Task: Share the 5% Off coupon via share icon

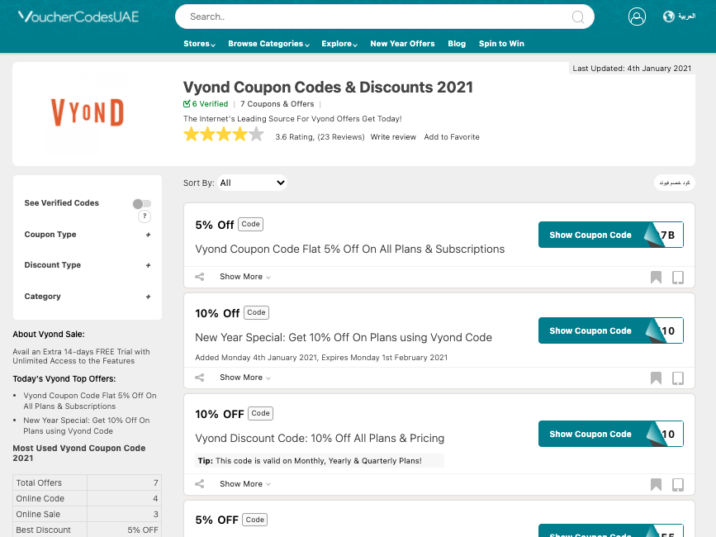Action: [x=200, y=277]
